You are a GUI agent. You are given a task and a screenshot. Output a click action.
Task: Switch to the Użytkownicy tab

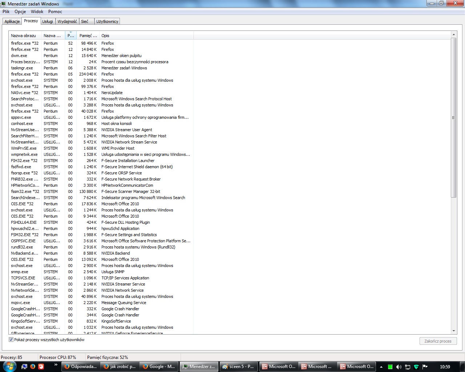pyautogui.click(x=107, y=21)
